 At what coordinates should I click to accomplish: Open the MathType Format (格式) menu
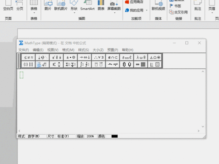tap(68, 50)
